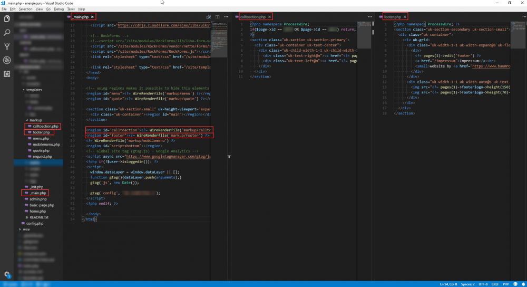Close the footer.php tab
The height and width of the screenshot is (287, 527).
coord(404,17)
